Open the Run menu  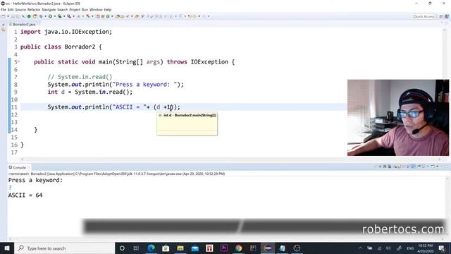(x=85, y=9)
